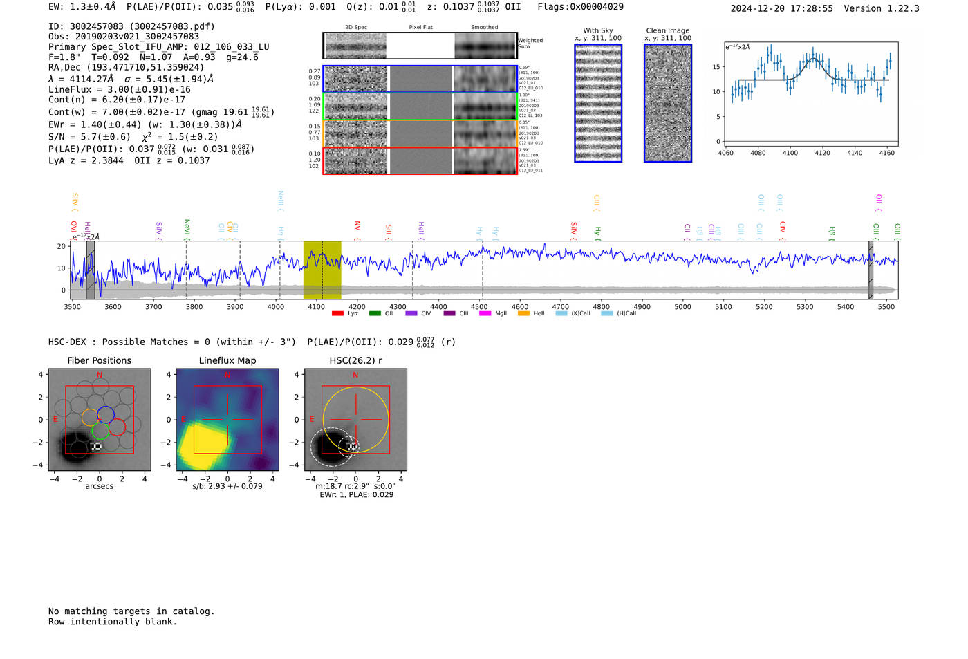Viewport: 968px width, 659px height.
Task: Select the green-bordered 2D spectrum row
Action: point(420,106)
